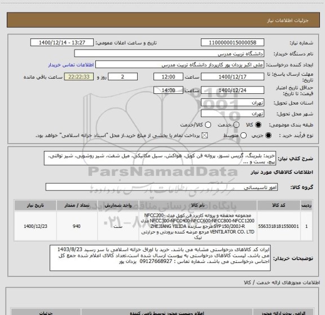Click the announcement date field 1400/12/14 - 13:27
The width and height of the screenshot is (325, 315).
62,42
